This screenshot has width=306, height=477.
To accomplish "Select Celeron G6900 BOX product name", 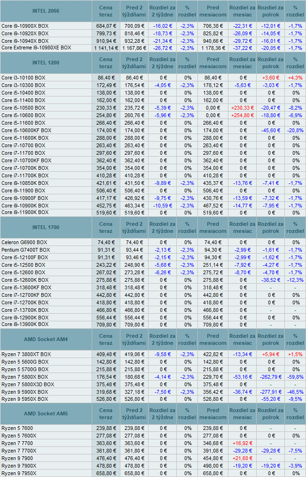I will [x=24, y=242].
